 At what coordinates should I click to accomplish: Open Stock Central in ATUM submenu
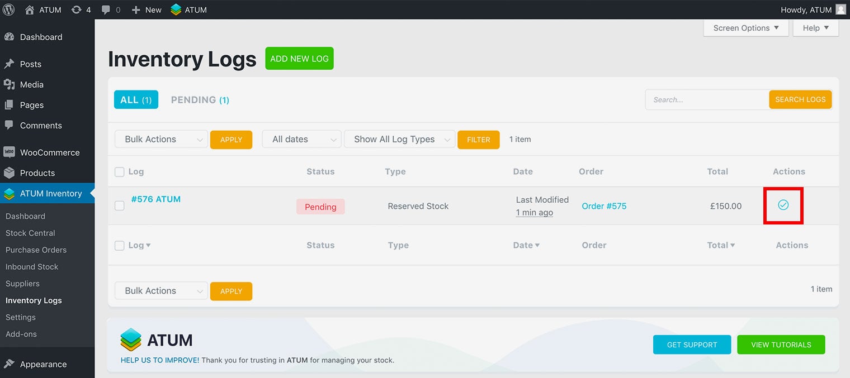coord(30,233)
